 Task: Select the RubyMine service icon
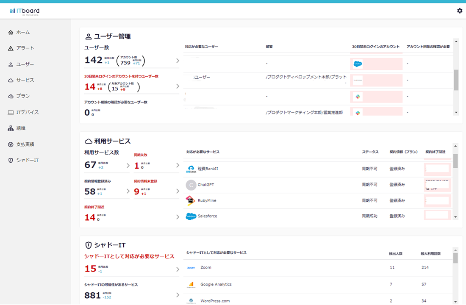click(x=191, y=200)
